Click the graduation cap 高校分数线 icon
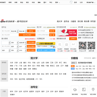The width and height of the screenshot is (97, 97). click(x=75, y=89)
